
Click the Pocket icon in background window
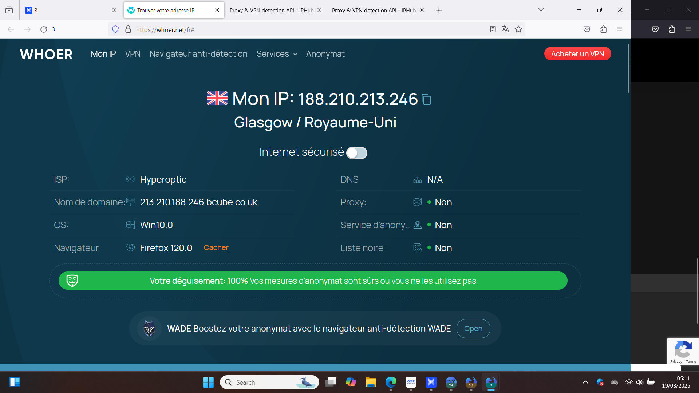tap(655, 29)
